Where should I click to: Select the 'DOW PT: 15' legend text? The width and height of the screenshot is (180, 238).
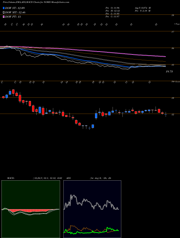pos(13,17)
